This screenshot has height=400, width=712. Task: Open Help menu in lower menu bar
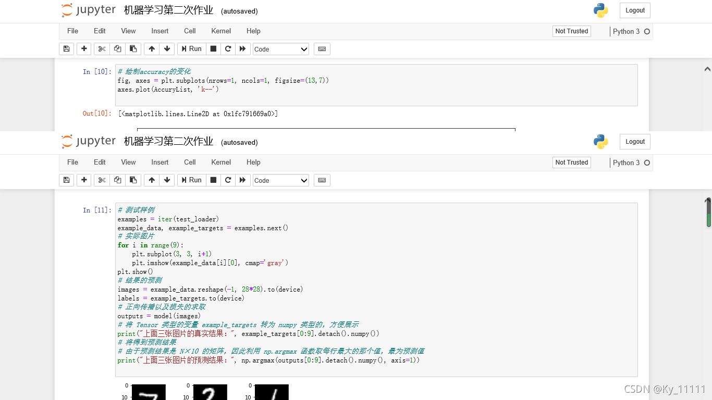coord(253,162)
